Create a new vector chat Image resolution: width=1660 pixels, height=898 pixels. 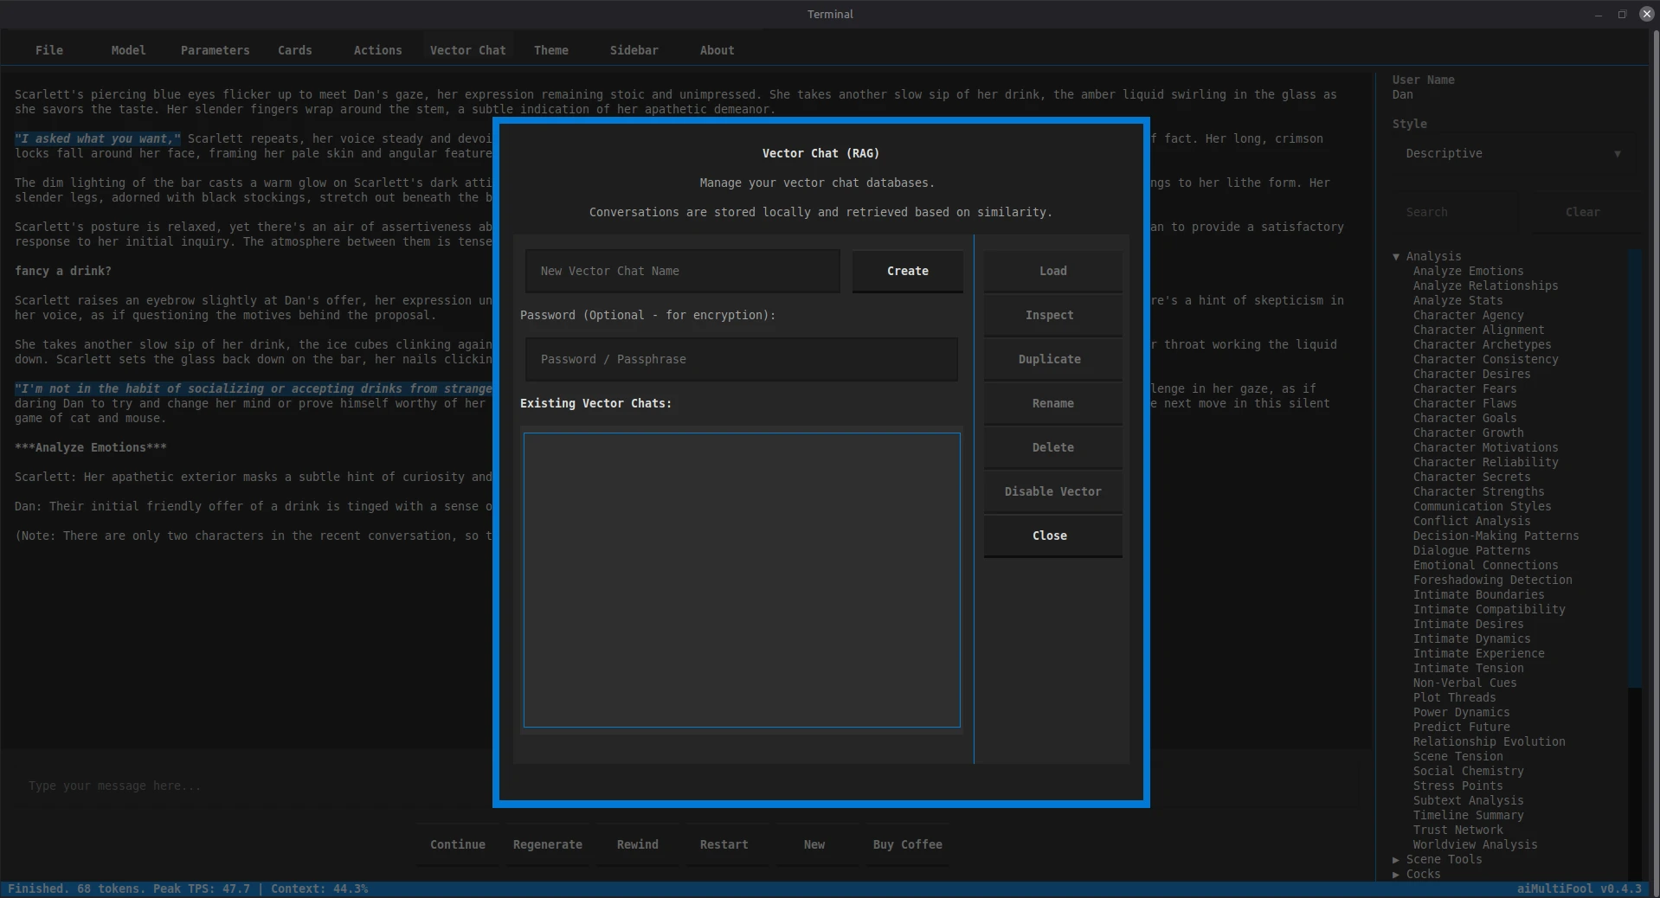(x=906, y=271)
